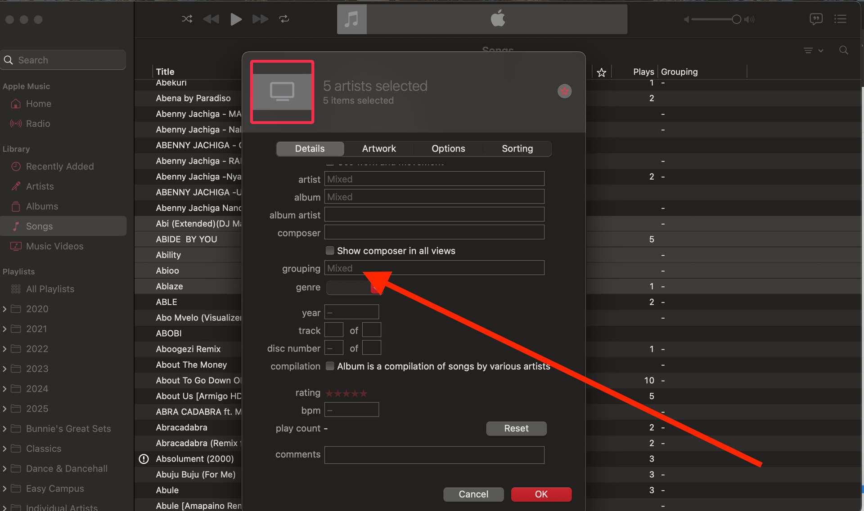Click Cancel in the info dialog

click(x=473, y=494)
